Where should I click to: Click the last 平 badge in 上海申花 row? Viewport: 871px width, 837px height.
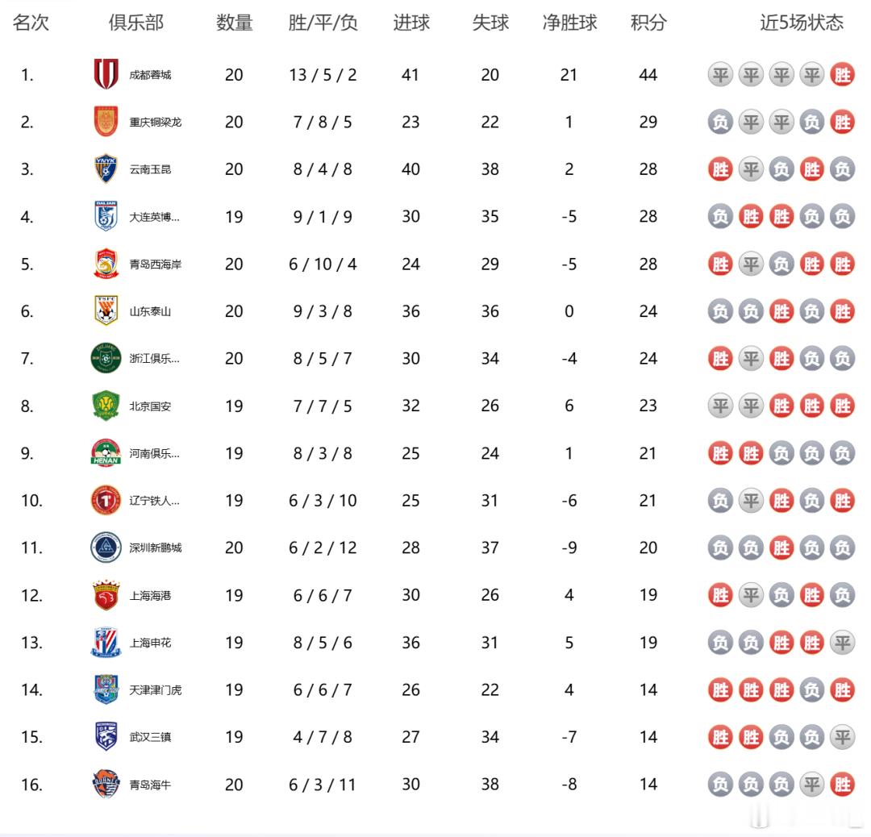click(x=842, y=643)
